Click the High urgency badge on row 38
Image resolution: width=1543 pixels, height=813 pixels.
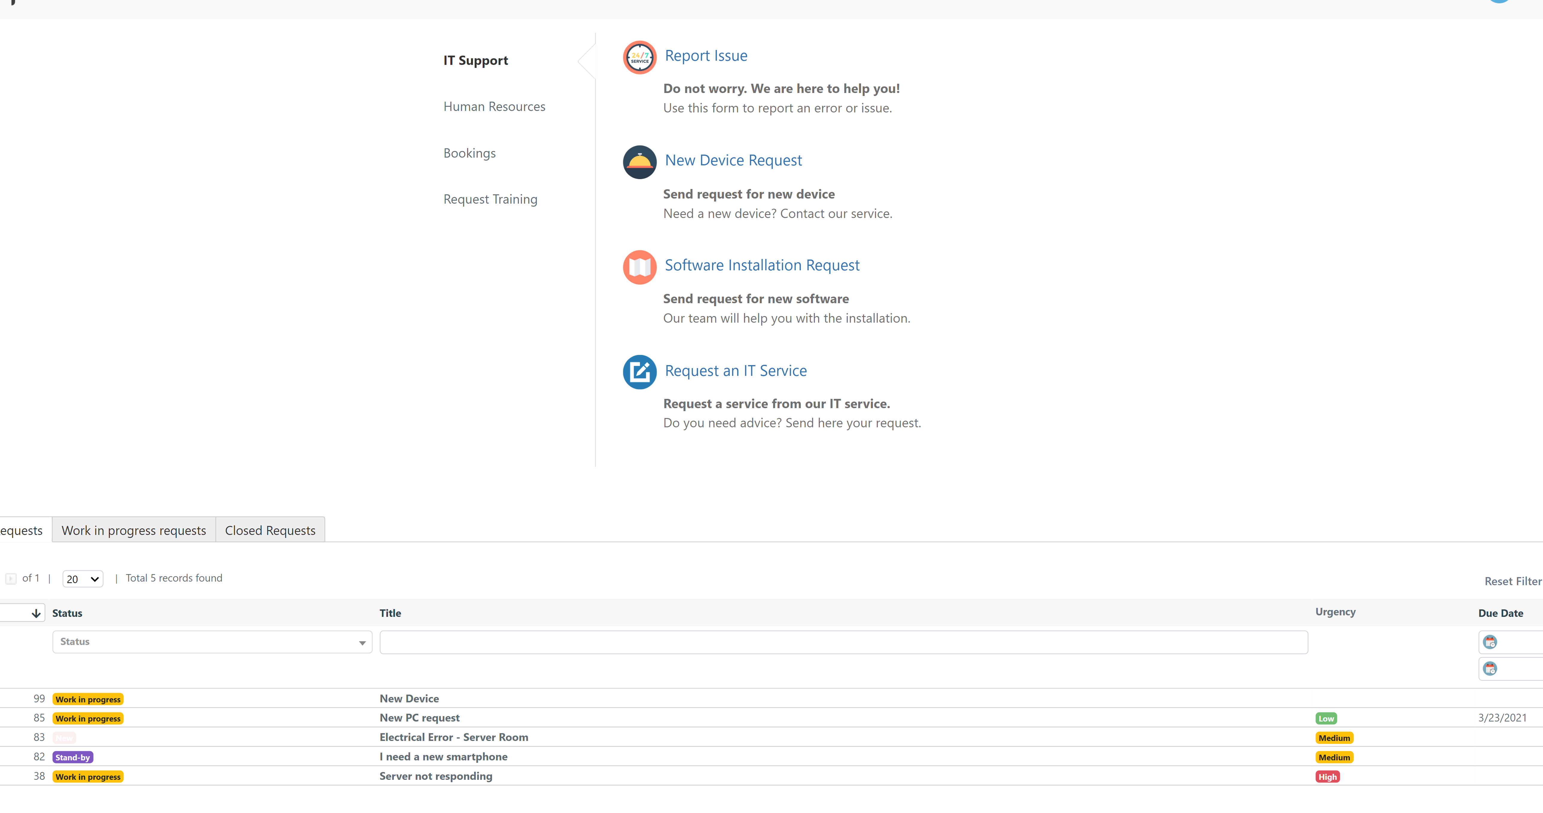pyautogui.click(x=1327, y=777)
